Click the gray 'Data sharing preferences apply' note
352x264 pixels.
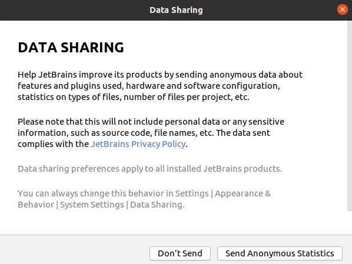pos(150,169)
